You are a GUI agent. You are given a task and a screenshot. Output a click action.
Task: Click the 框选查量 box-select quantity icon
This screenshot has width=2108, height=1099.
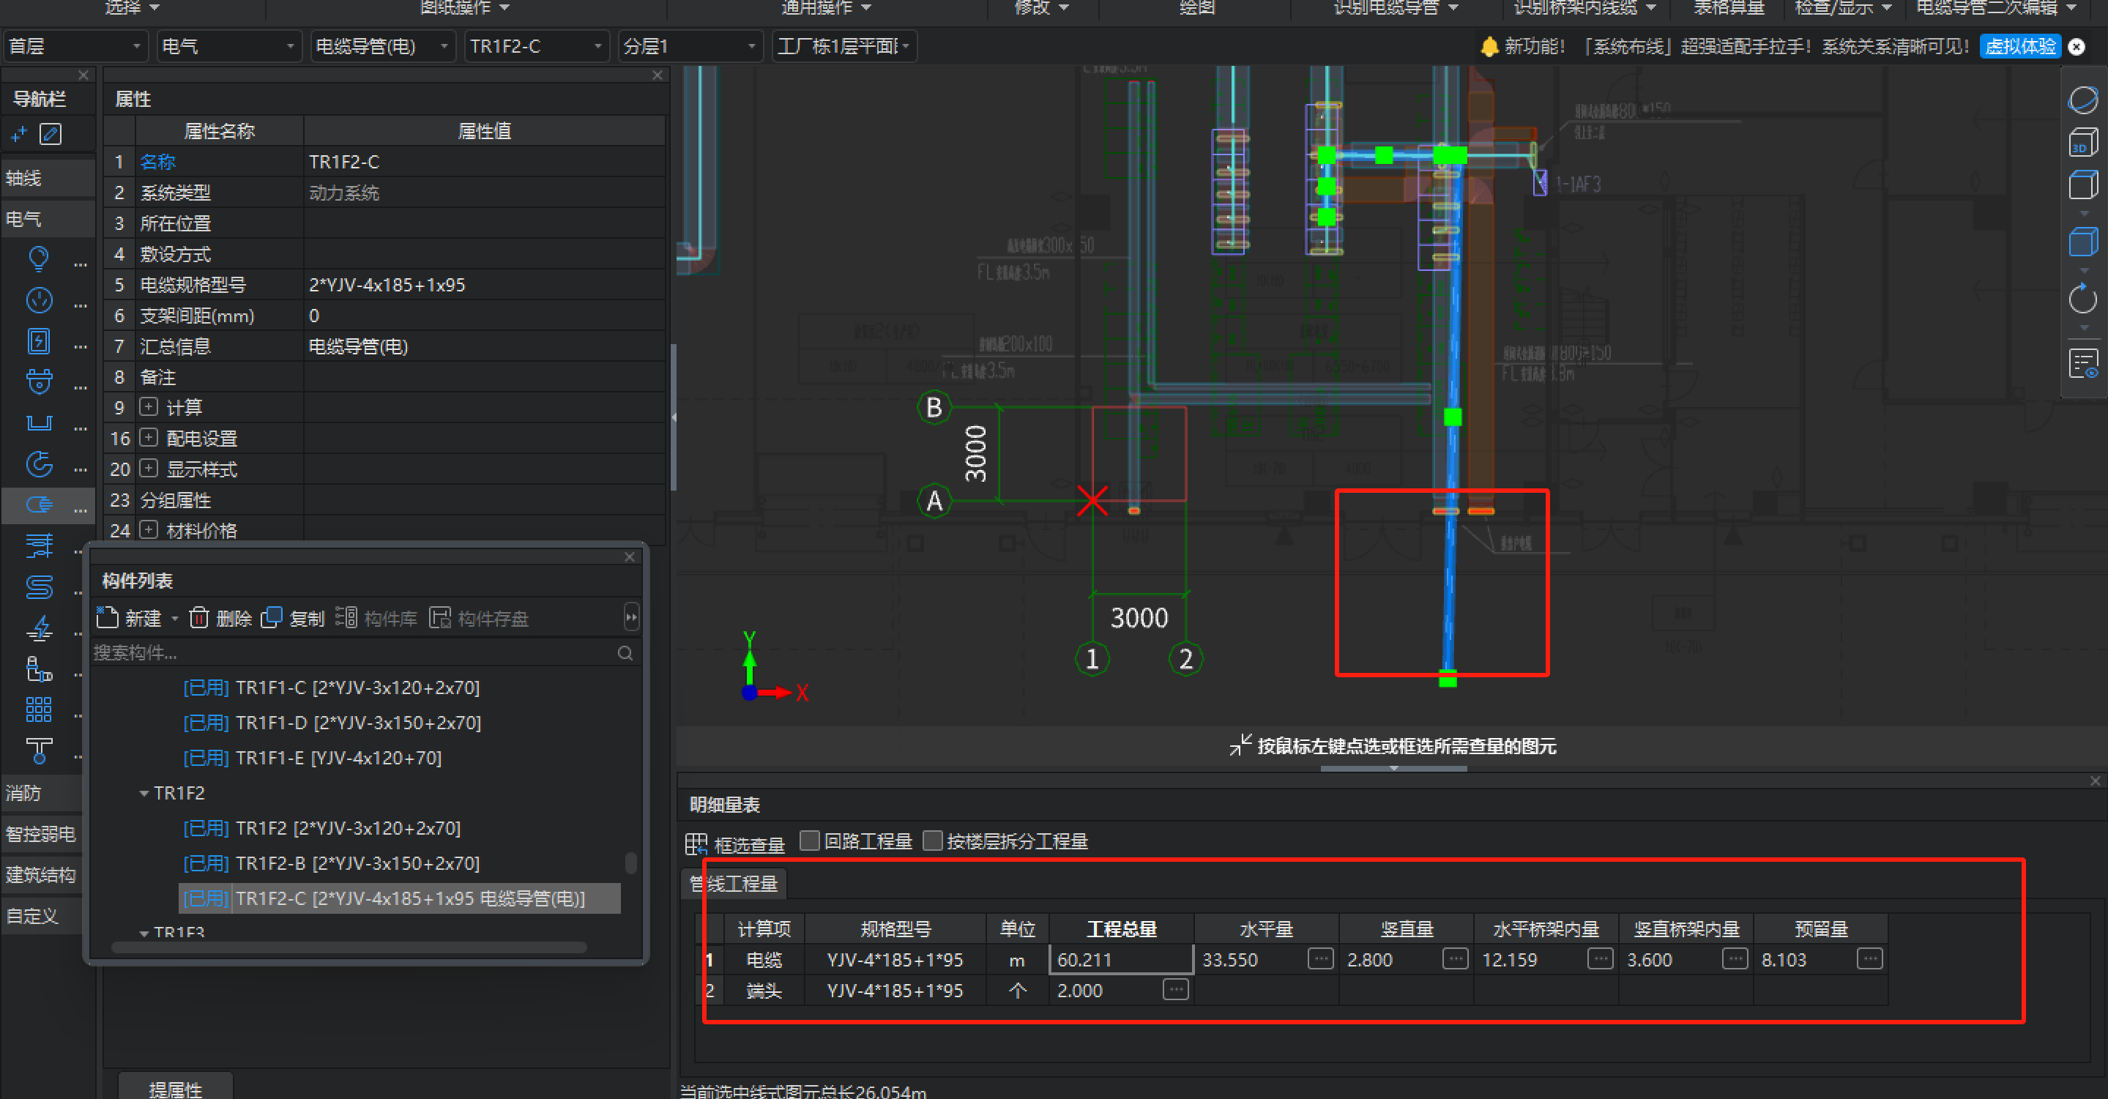(696, 843)
